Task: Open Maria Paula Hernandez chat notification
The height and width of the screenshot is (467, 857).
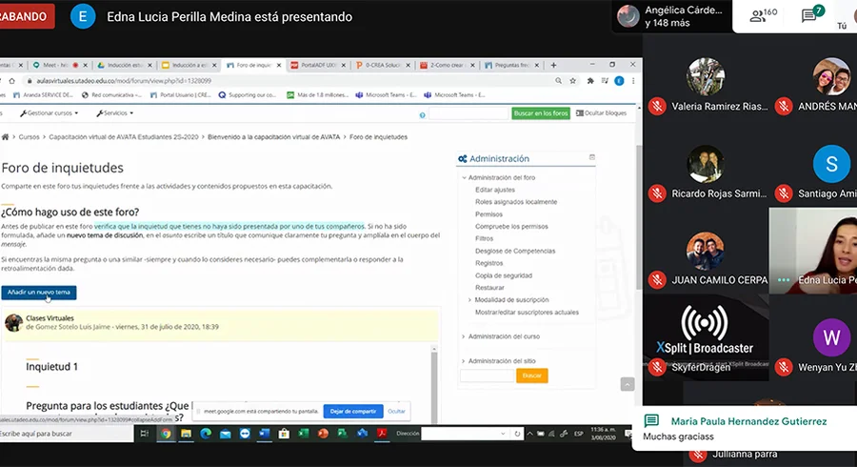Action: (745, 428)
